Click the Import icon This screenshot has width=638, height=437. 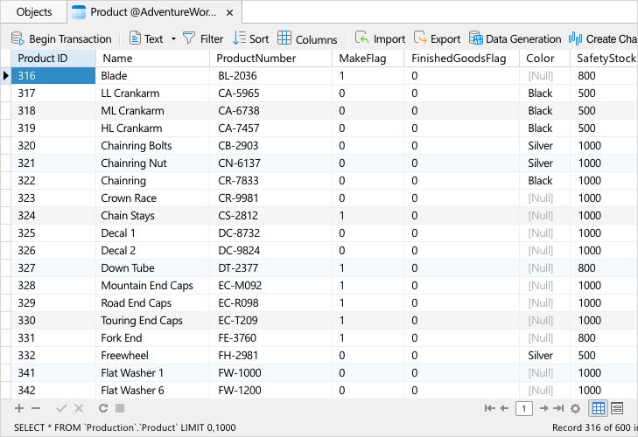point(361,38)
